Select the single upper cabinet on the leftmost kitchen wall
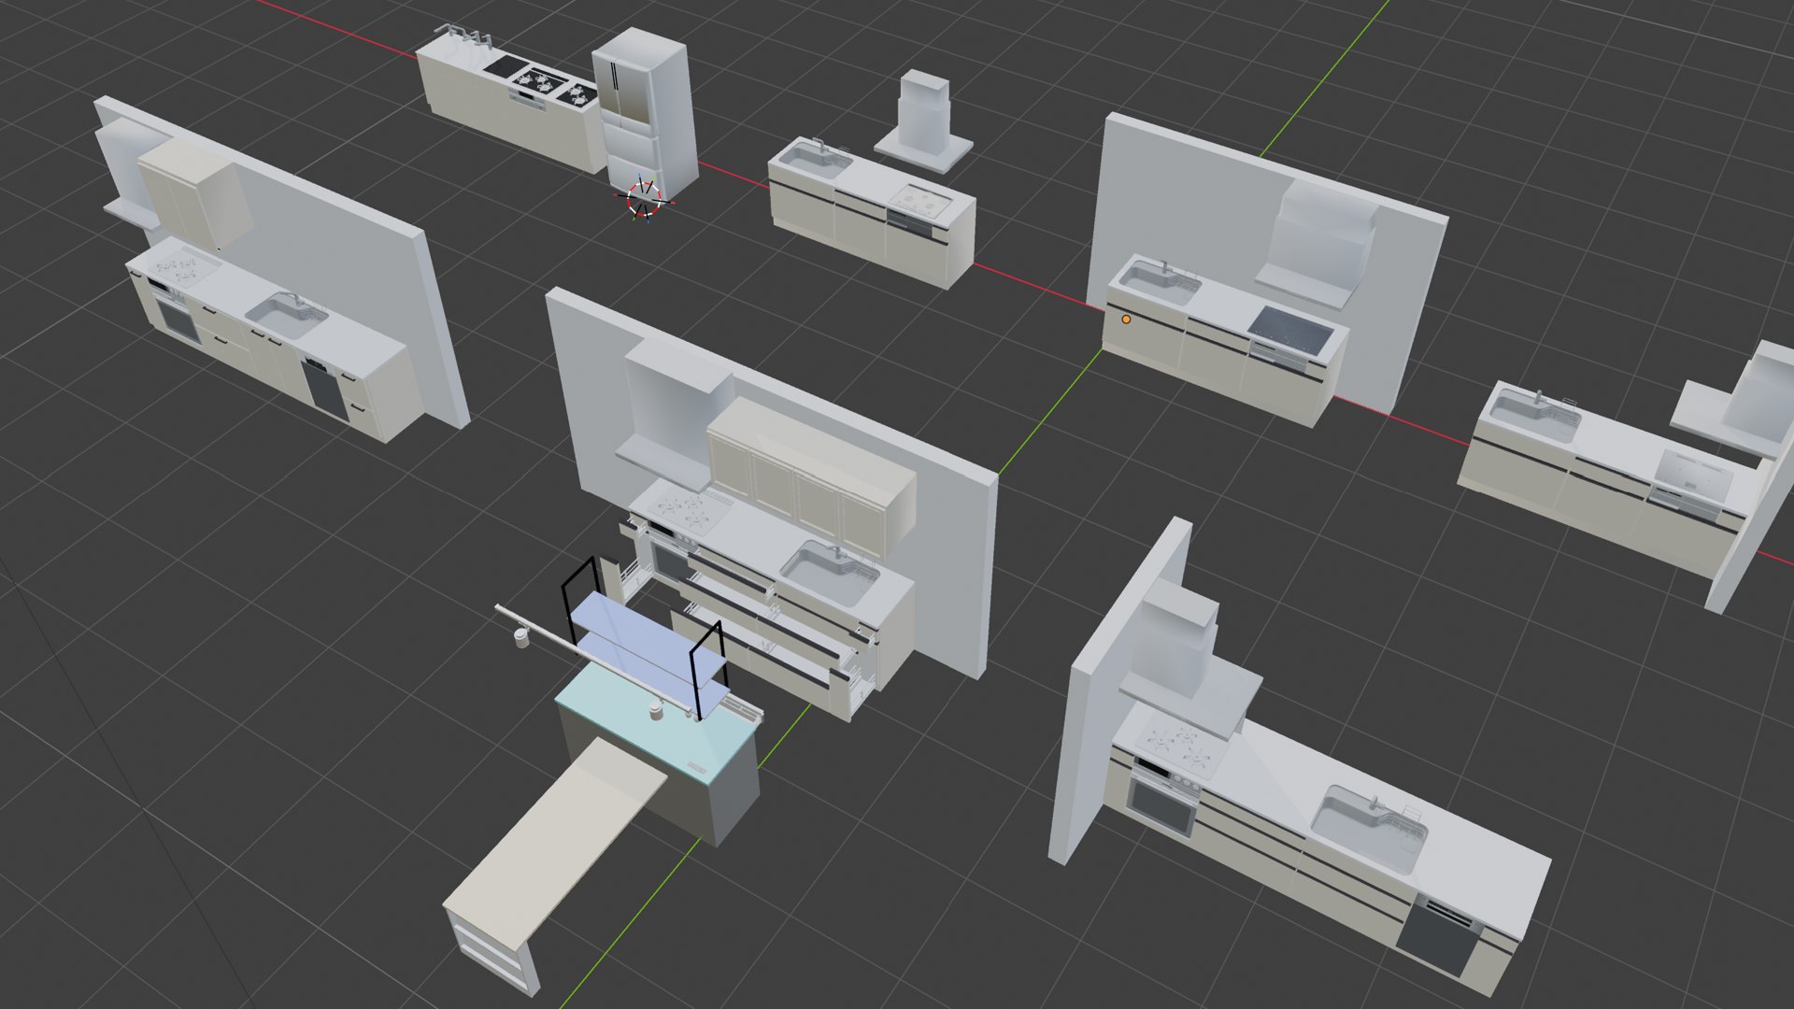Screen dimensions: 1794x1009 tap(194, 193)
